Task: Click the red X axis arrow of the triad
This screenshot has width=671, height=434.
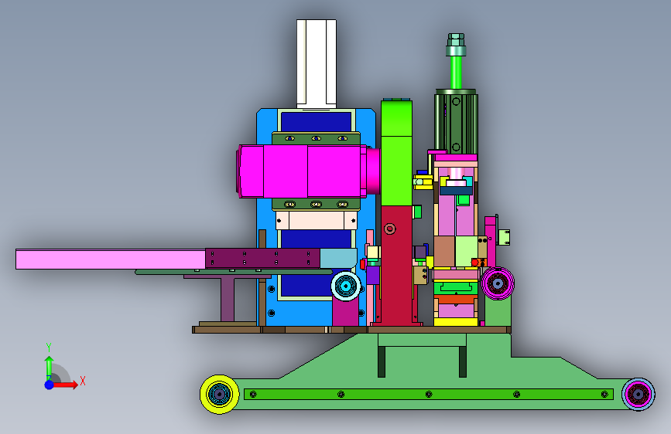Action: click(67, 385)
